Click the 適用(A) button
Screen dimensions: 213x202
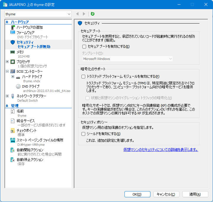coord(195,194)
